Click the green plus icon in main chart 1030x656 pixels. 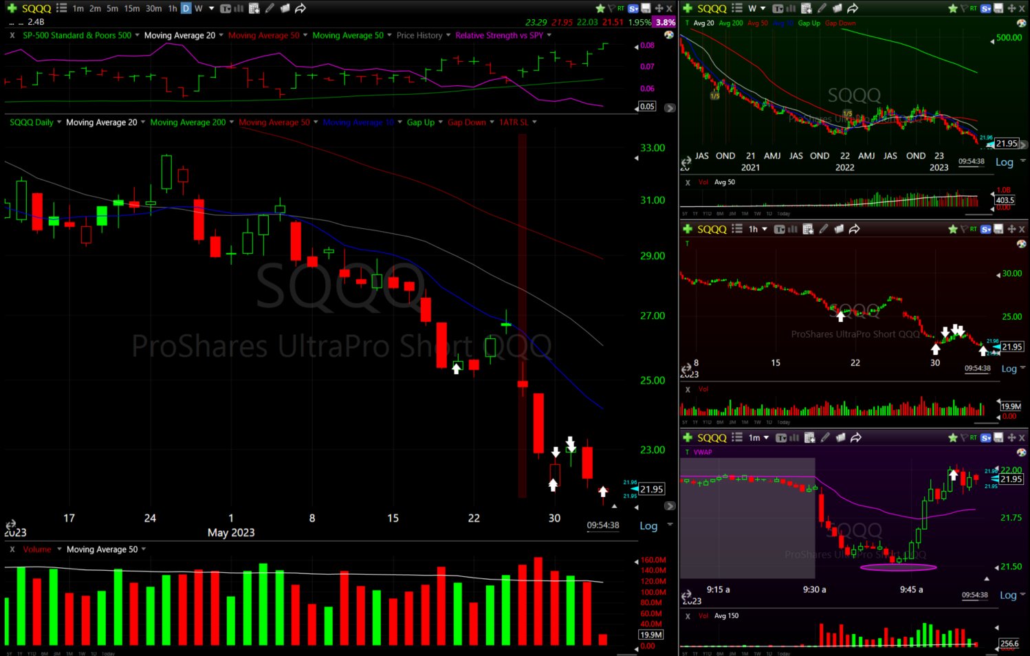pos(12,8)
